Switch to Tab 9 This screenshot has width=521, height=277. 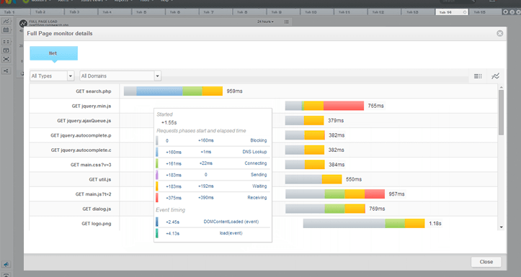277,12
